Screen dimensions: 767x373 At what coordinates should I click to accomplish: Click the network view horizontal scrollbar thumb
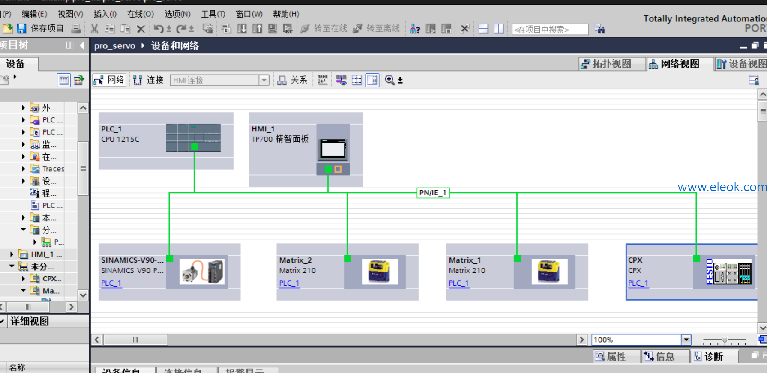tap(135, 340)
